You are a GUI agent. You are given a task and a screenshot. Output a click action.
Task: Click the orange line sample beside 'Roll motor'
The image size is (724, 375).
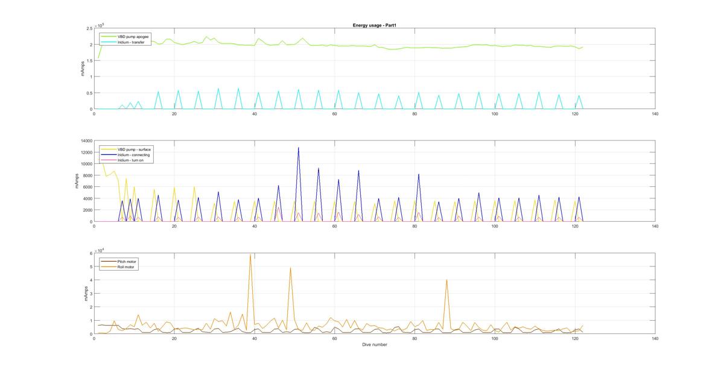click(x=109, y=266)
